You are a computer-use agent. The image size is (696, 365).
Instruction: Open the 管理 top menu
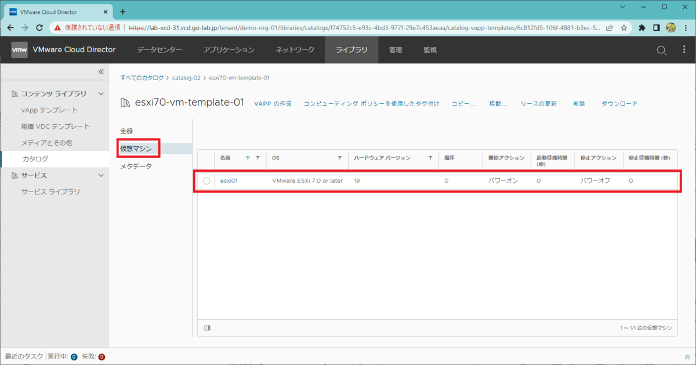tap(396, 50)
